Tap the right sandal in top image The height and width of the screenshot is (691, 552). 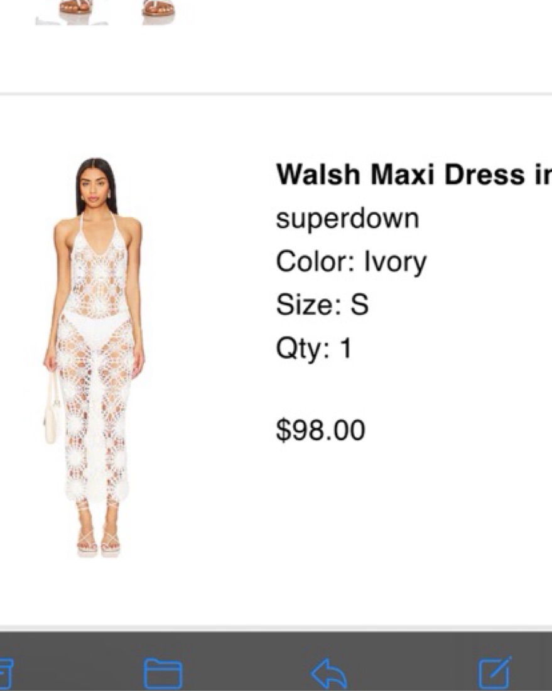[159, 8]
